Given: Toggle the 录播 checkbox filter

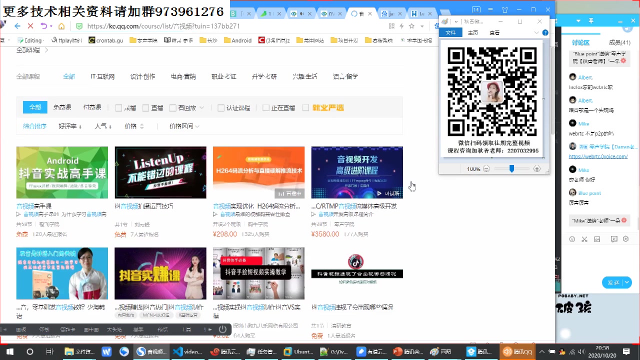Looking at the screenshot, I should [118, 108].
